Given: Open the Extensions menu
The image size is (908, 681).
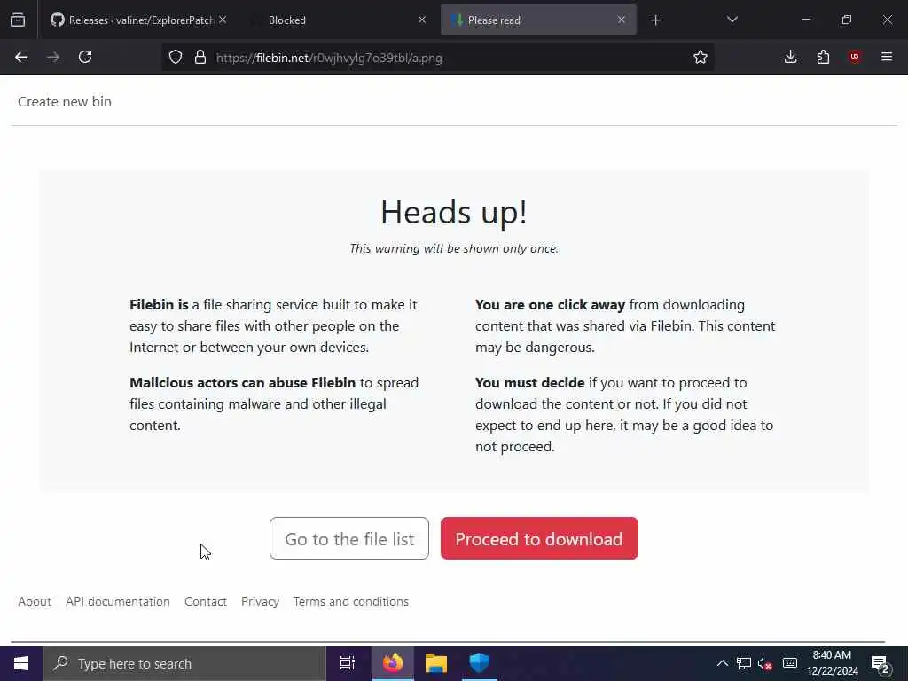Looking at the screenshot, I should 823,57.
